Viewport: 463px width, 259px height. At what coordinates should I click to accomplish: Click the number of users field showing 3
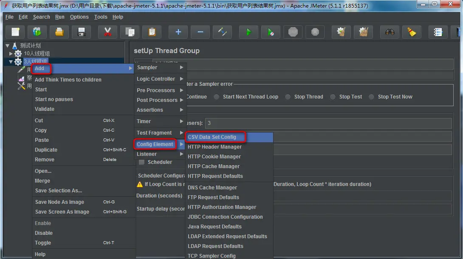(x=328, y=123)
